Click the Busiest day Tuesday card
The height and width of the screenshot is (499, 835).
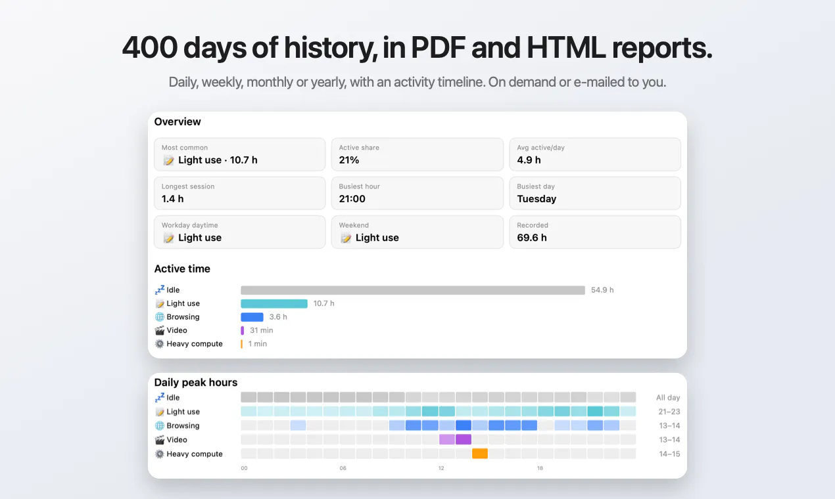pyautogui.click(x=595, y=193)
